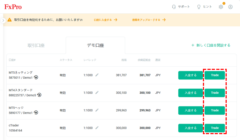Click the 299,963 bold free margin value

(145, 110)
